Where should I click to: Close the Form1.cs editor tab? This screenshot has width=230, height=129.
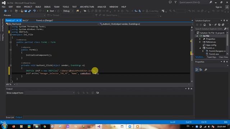click(20, 20)
